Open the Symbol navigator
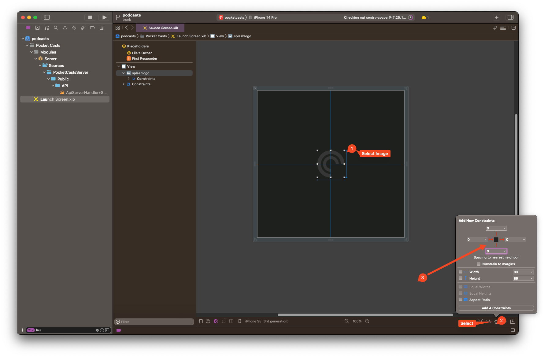Image resolution: width=548 pixels, height=357 pixels. (46, 28)
